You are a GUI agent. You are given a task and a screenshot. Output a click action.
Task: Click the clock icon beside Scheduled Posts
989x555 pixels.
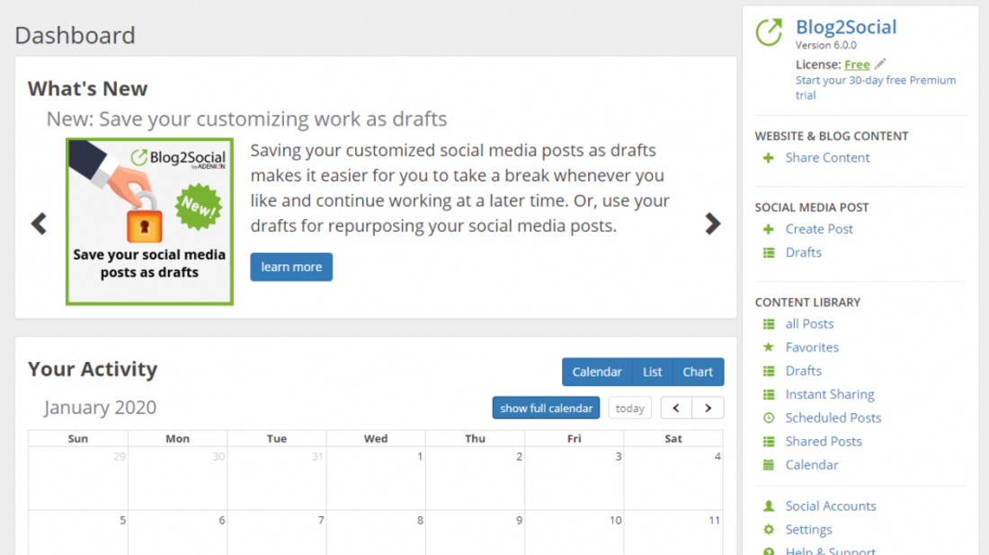coord(769,418)
